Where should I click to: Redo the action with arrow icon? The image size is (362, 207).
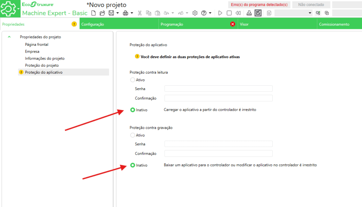(181, 13)
